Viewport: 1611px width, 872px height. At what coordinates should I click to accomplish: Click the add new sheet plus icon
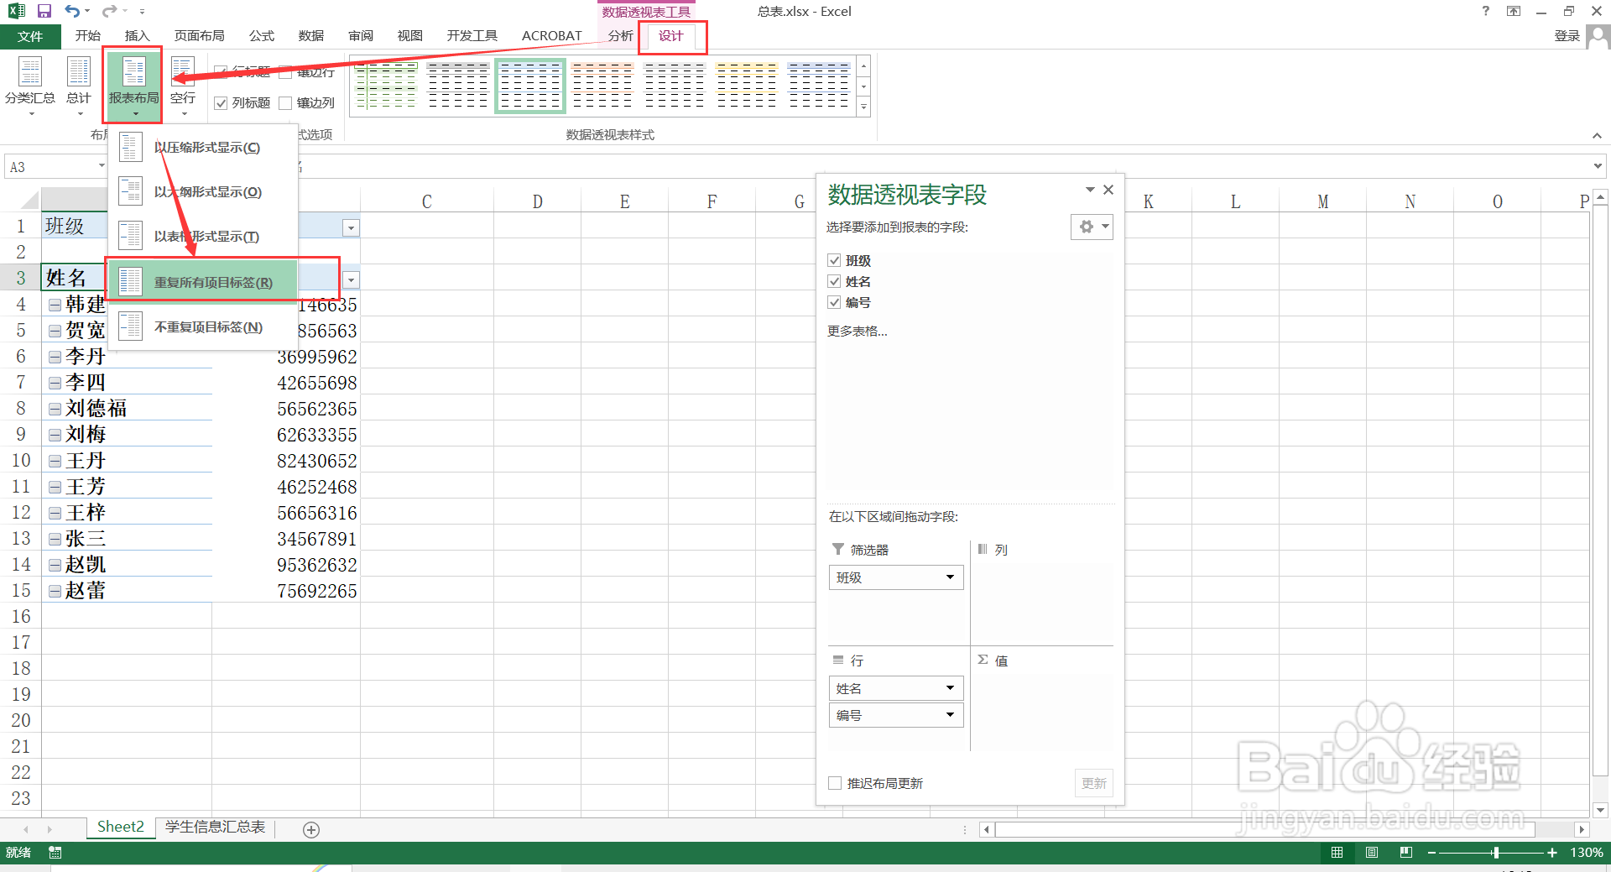coord(311,830)
